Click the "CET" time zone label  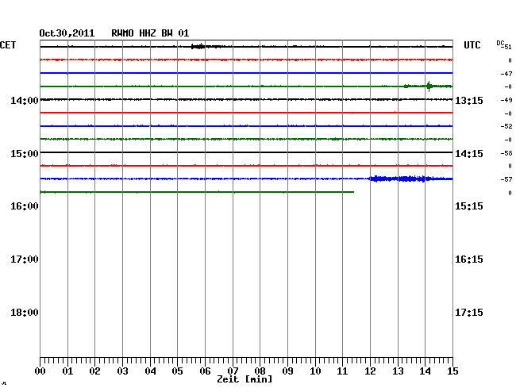(x=8, y=45)
